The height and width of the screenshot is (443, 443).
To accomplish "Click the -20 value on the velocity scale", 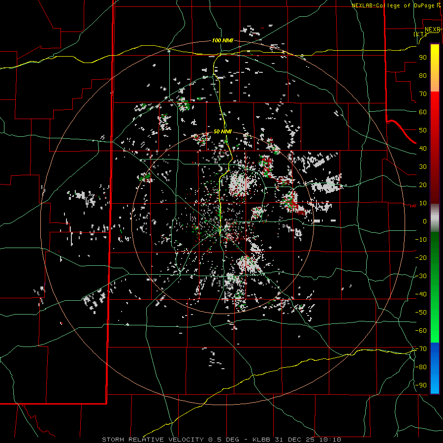I will [x=421, y=258].
